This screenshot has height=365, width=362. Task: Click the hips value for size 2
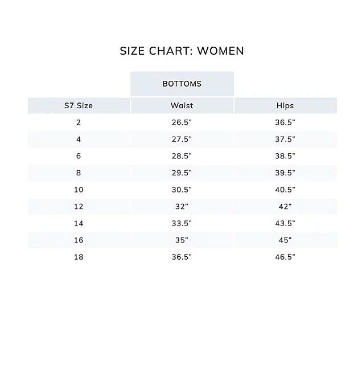[285, 122]
